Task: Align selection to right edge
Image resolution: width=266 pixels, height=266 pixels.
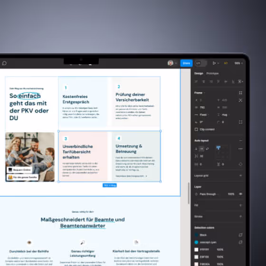Action: [211, 82]
